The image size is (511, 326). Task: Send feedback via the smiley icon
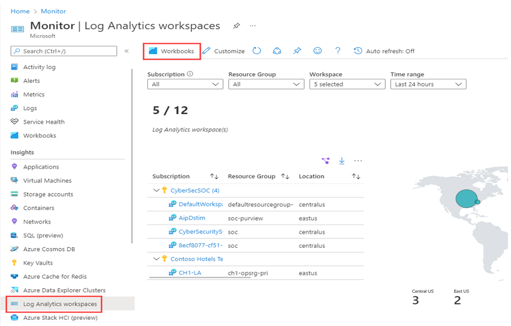(x=318, y=51)
